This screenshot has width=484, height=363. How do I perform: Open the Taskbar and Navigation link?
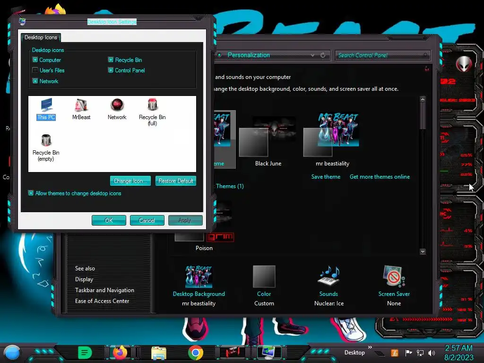click(x=104, y=290)
